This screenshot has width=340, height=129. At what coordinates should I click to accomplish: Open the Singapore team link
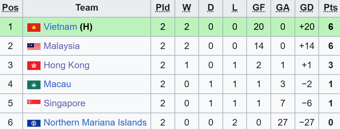tap(64, 103)
